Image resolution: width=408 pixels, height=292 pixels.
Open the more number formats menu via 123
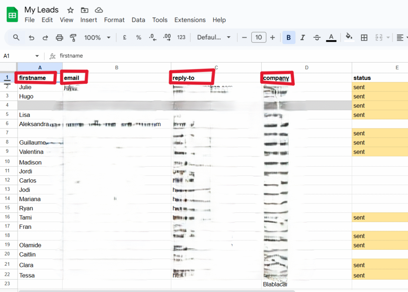click(x=181, y=37)
